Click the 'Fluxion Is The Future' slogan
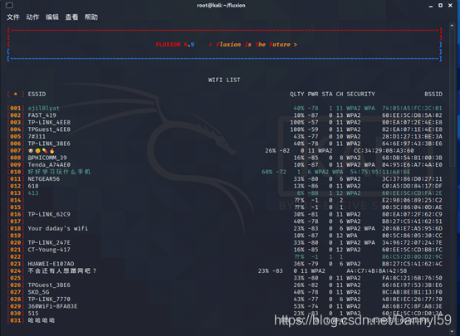 (x=253, y=45)
